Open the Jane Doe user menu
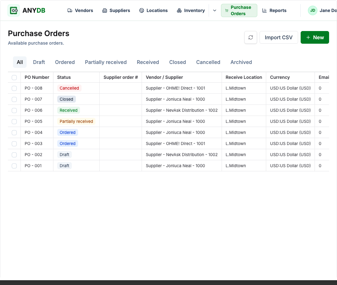337x285 pixels. (x=322, y=10)
